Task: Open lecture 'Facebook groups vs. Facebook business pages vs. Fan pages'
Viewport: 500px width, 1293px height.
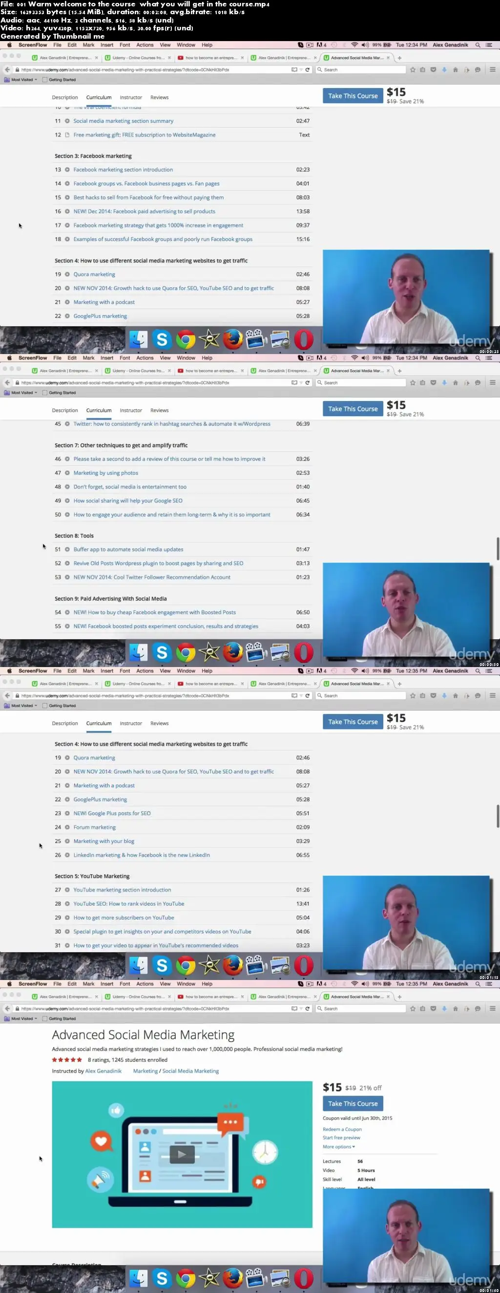Action: tap(146, 184)
